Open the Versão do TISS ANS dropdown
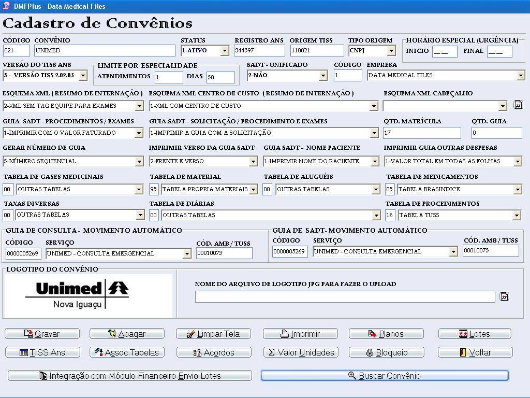This screenshot has width=530, height=398. [x=83, y=76]
